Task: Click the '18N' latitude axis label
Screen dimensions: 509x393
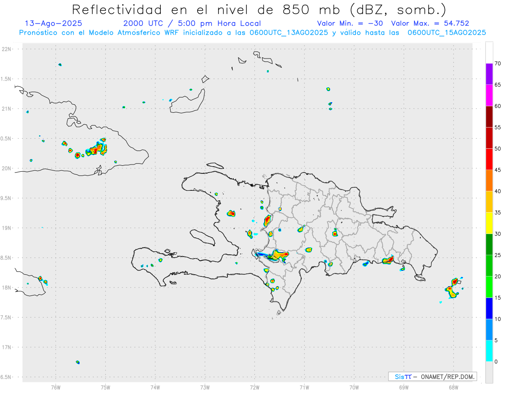Action: 7,287
